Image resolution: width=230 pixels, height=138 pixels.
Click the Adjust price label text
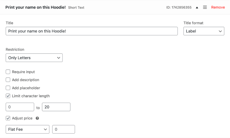(x=22, y=118)
